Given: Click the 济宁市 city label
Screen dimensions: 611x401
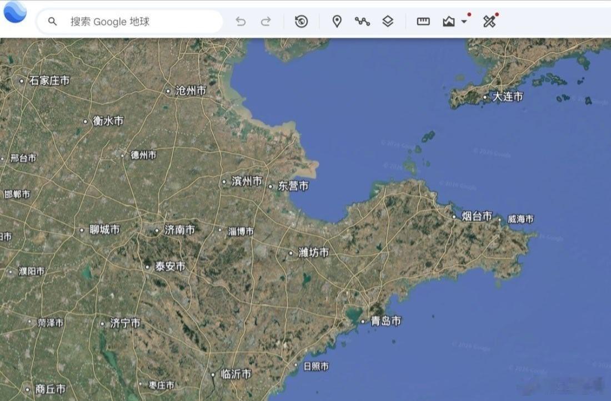Looking at the screenshot, I should [124, 323].
